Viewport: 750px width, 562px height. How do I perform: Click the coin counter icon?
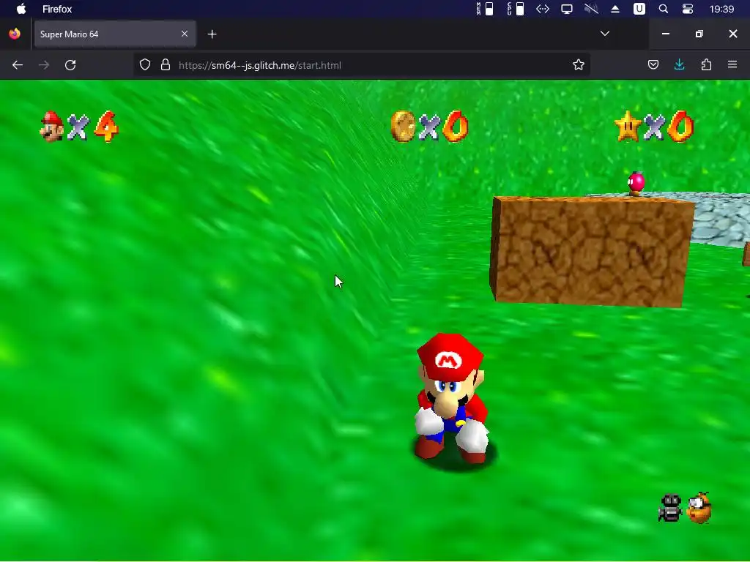tap(403, 126)
